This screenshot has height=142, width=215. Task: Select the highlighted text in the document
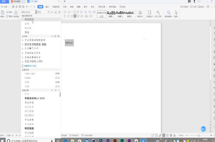click(69, 43)
